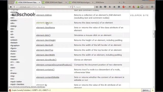This screenshot has width=163, height=92.
Task: Open the element.classList link
Action: click(44, 23)
